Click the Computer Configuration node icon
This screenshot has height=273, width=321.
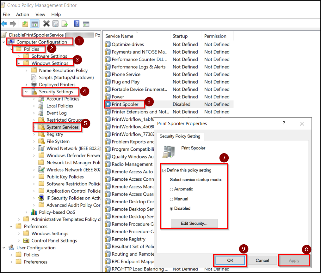coord(11,42)
